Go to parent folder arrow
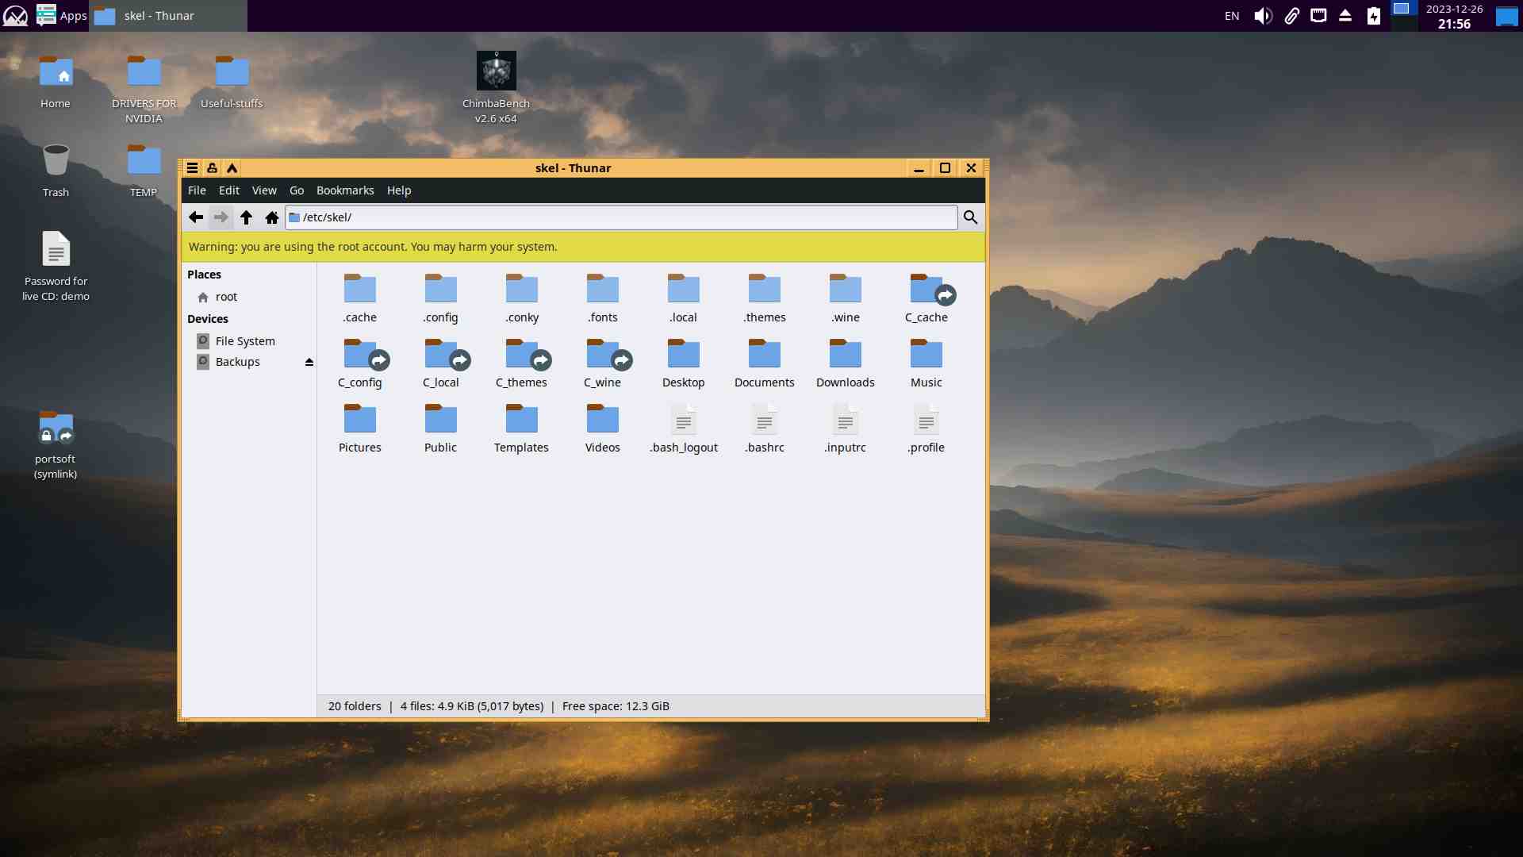The height and width of the screenshot is (857, 1523). 246,217
